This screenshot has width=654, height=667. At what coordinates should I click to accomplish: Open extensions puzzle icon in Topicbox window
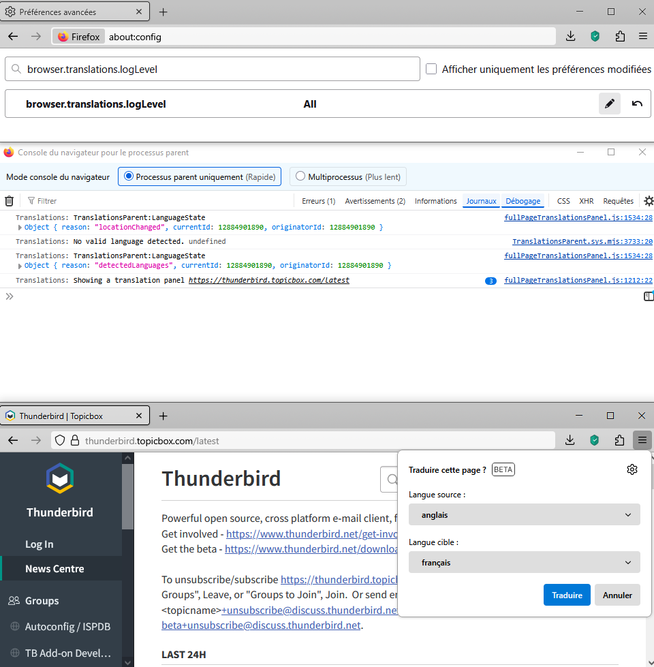pyautogui.click(x=619, y=441)
